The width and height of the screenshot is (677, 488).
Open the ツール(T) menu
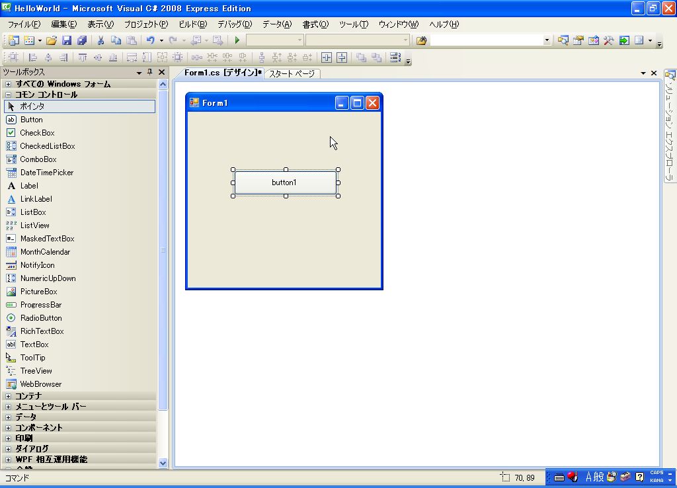354,24
